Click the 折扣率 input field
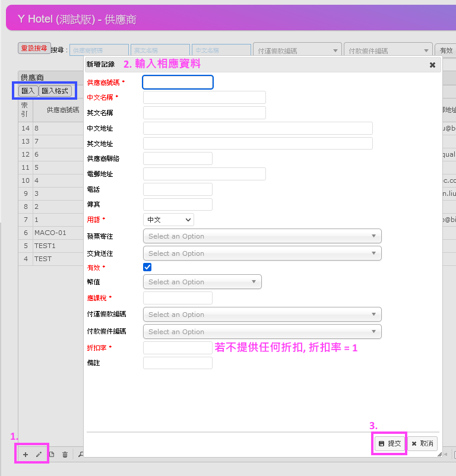This screenshot has height=476, width=456. pos(178,348)
